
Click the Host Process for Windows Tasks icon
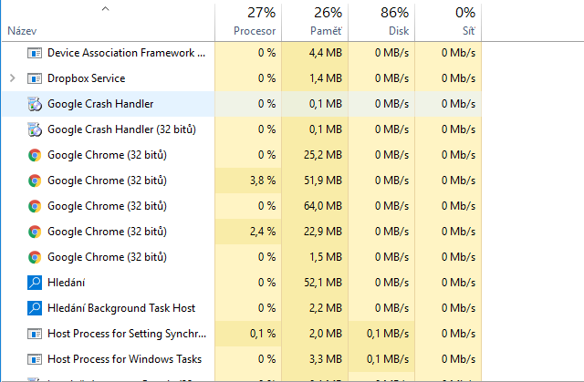pos(35,359)
